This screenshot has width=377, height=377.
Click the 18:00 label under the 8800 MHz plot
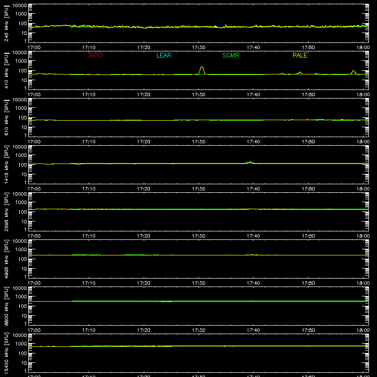[363, 330]
